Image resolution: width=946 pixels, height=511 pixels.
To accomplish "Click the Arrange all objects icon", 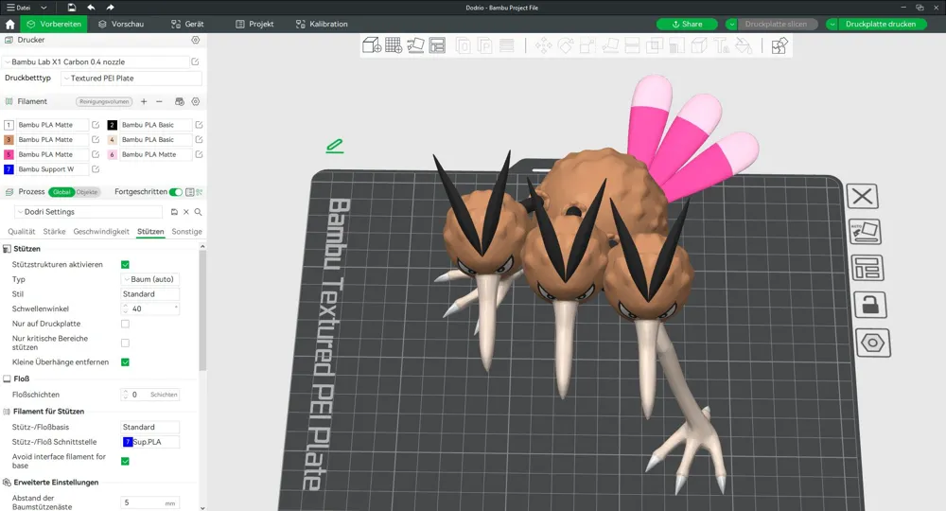I will (x=437, y=45).
